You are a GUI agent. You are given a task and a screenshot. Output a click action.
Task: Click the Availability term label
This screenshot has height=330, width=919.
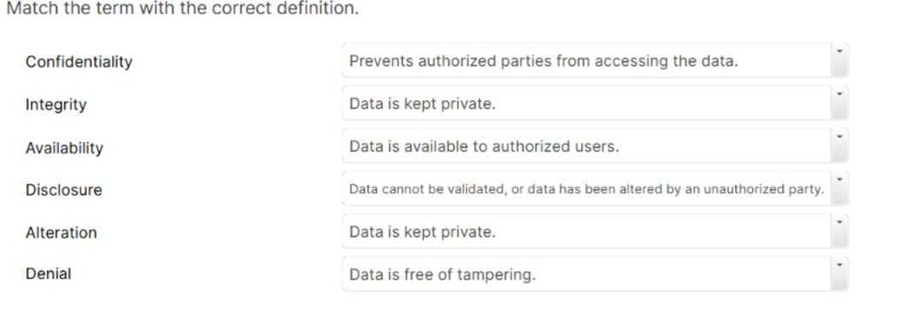click(64, 148)
